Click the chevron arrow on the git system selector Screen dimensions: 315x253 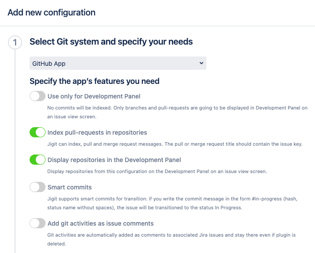tap(201, 63)
